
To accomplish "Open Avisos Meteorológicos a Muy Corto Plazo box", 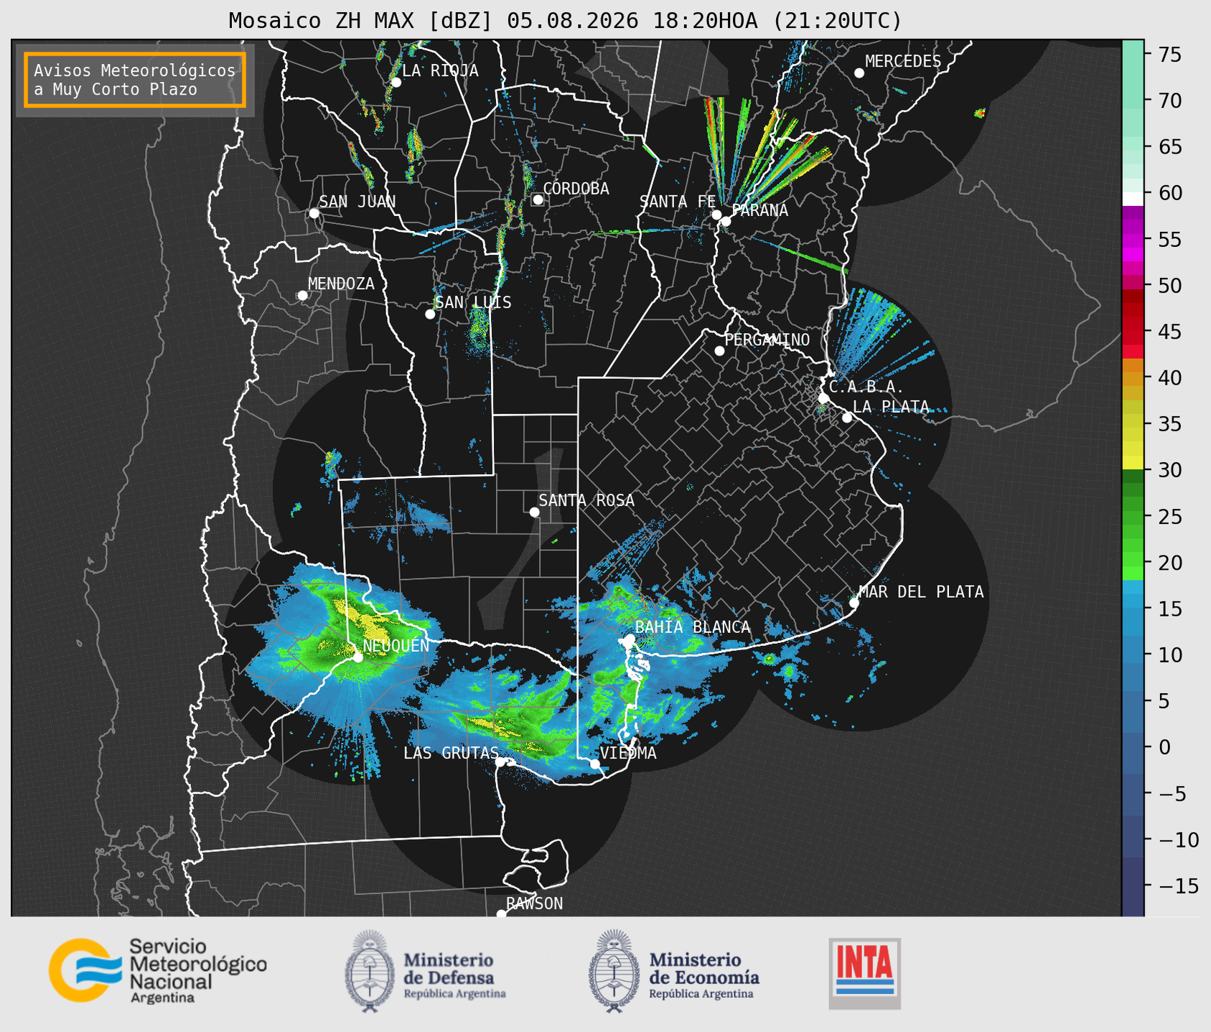I will (x=135, y=80).
